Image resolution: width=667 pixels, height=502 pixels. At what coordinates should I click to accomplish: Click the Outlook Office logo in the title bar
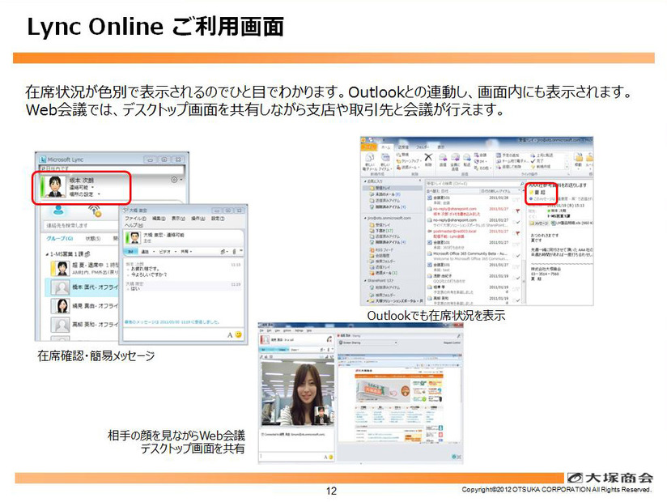pyautogui.click(x=364, y=140)
